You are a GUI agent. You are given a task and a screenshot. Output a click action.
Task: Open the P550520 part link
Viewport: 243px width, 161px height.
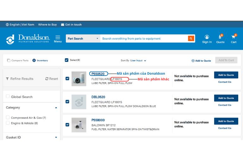point(98,74)
